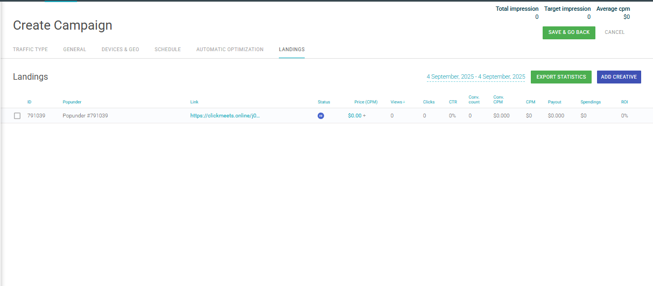The image size is (653, 286).
Task: Click the paused status icon for landing 791039
Action: 321,116
